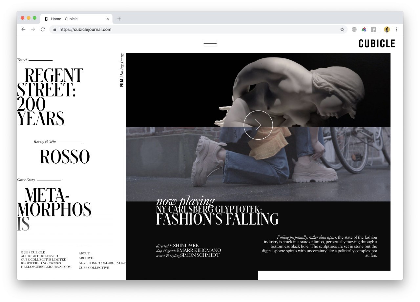
Task: Play the Fashion's Falling film
Action: 258,125
